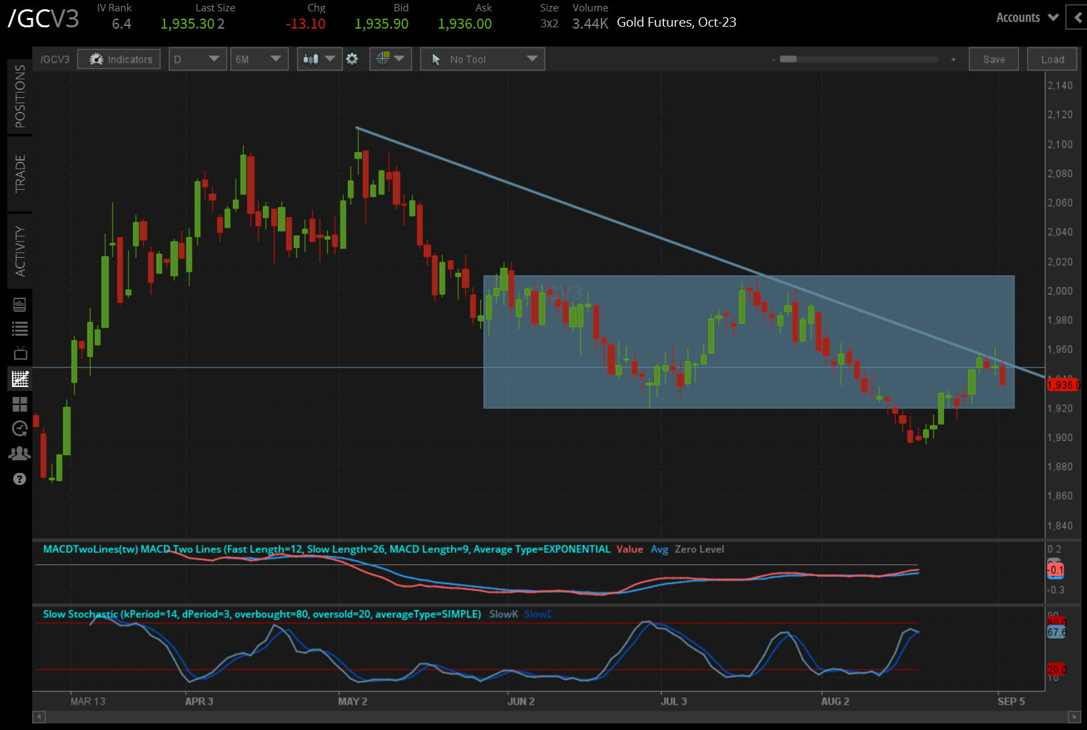Select the chart view sidebar icon
This screenshot has height=730, width=1087.
tap(20, 379)
